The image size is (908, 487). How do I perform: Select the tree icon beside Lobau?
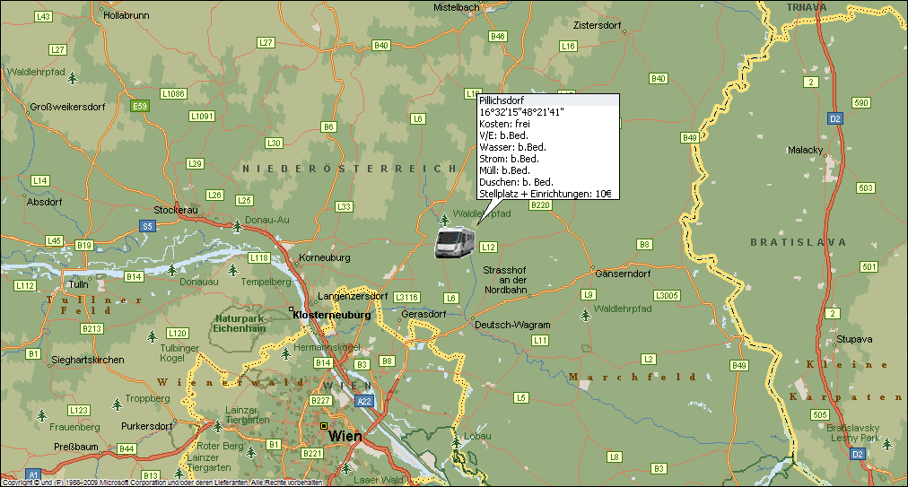[x=457, y=440]
